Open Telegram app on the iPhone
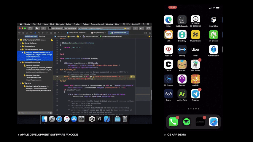This screenshot has width=253, height=142. [x=195, y=94]
